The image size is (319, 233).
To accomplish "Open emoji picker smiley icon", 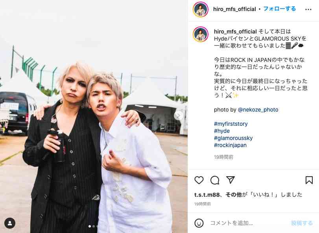I will (199, 223).
